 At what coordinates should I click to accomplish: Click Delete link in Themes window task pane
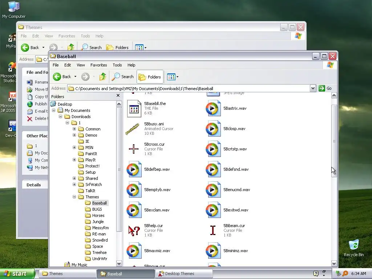pos(37,118)
